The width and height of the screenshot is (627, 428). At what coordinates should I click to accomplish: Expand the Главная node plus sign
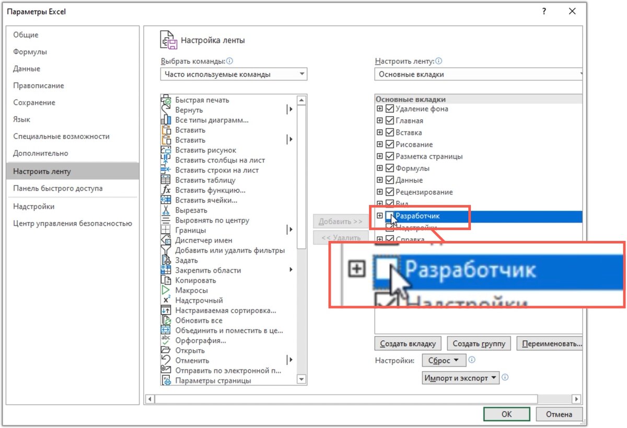click(x=380, y=121)
